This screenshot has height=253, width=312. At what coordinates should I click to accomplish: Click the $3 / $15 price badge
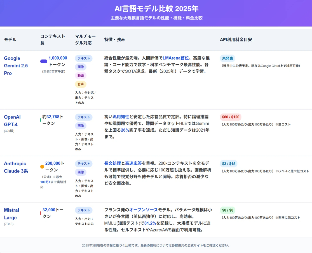point(229,164)
